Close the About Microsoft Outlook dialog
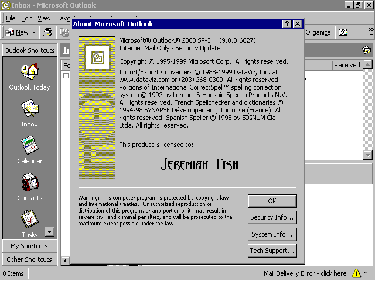 [x=297, y=24]
